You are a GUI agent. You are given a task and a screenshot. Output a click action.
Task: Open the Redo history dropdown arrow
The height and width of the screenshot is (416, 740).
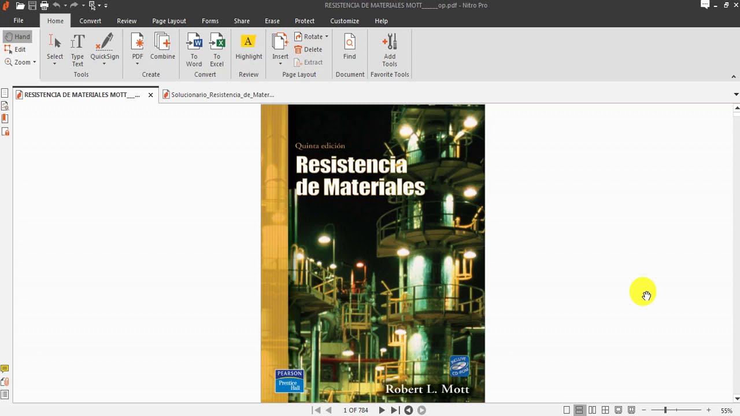point(83,5)
